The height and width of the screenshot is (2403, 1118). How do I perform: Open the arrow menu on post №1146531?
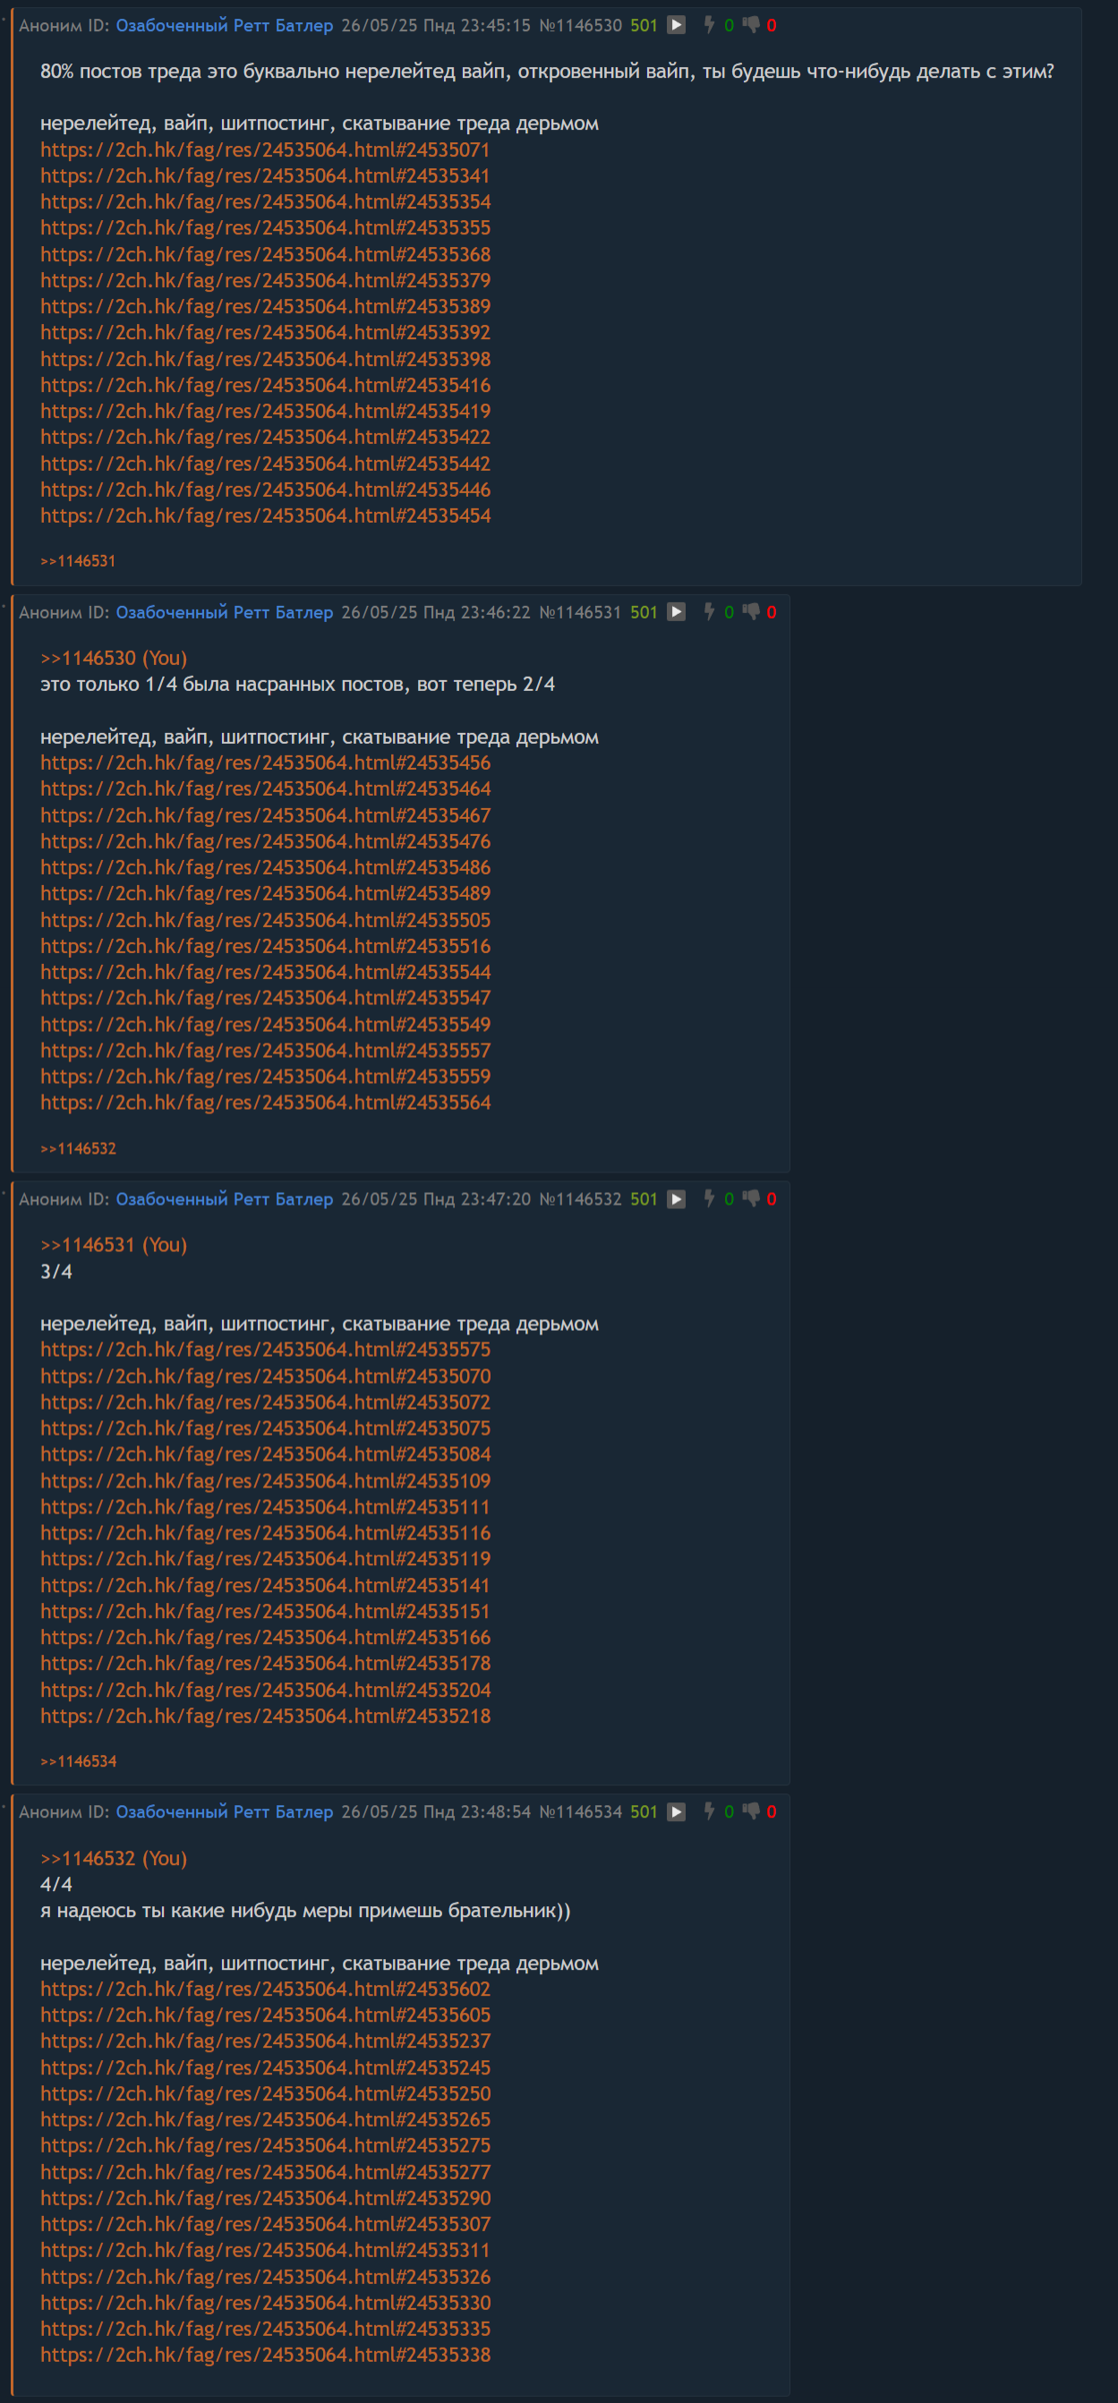tap(677, 612)
